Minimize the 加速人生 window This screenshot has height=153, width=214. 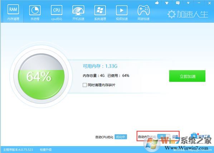point(199,3)
